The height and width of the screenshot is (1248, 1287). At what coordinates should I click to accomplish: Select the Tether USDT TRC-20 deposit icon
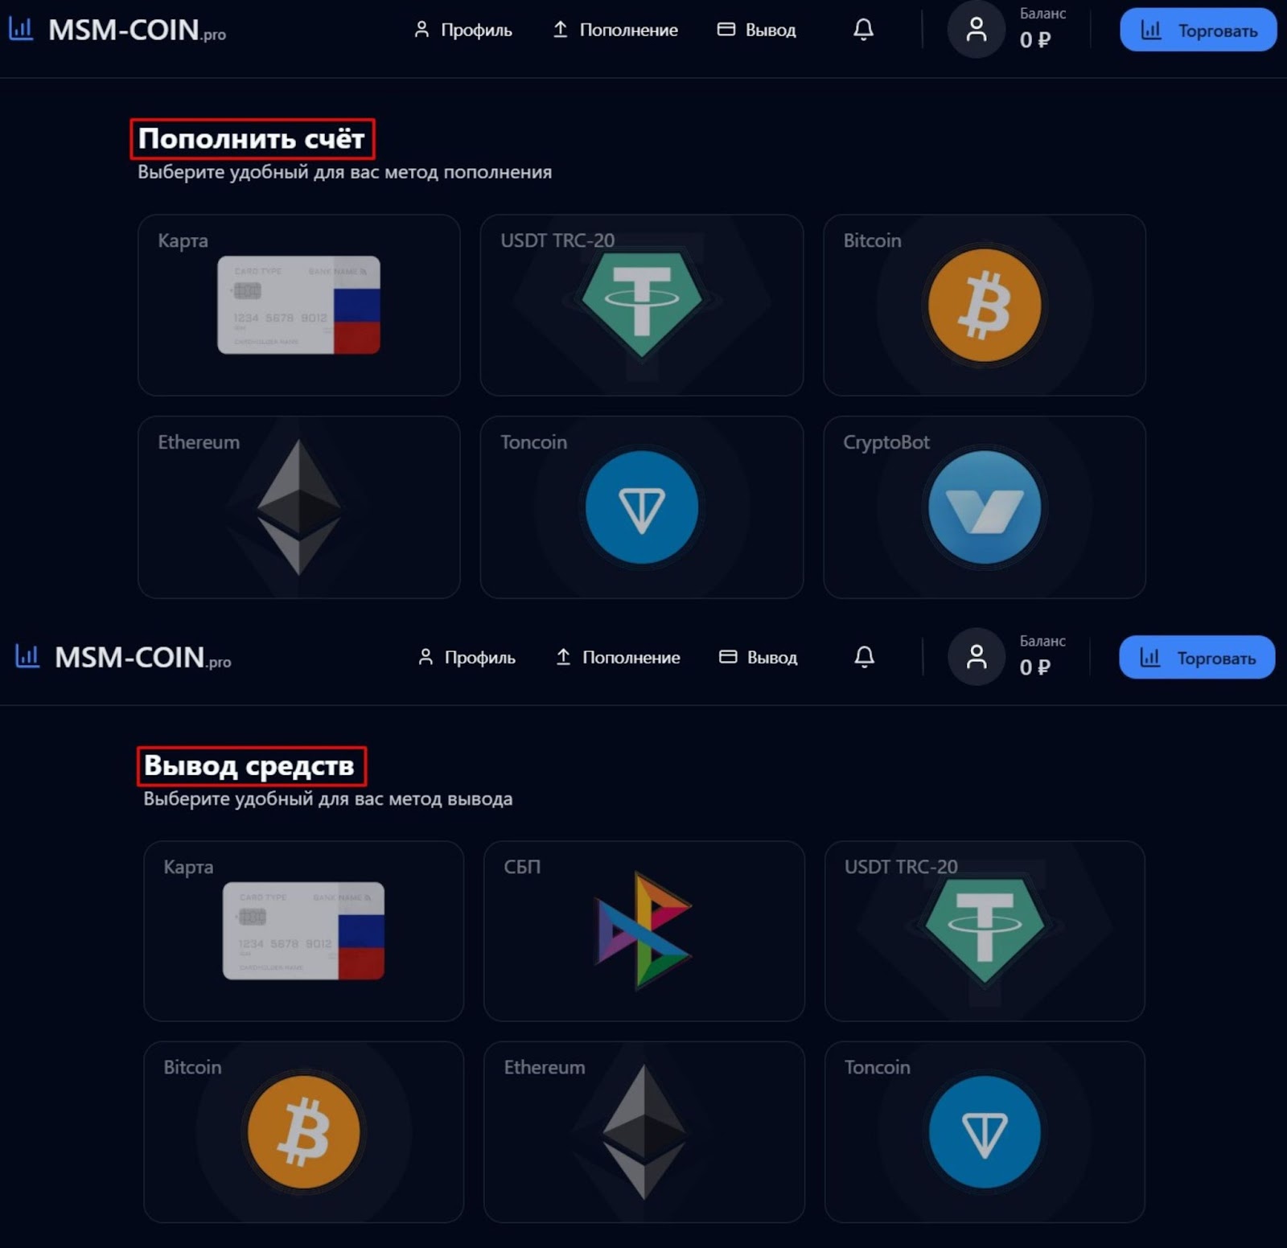click(641, 304)
